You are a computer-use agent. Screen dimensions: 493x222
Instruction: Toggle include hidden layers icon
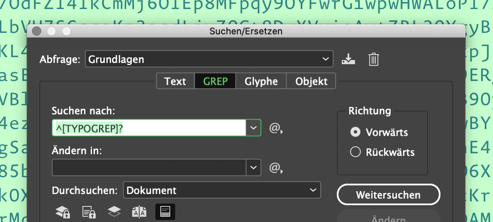114,212
